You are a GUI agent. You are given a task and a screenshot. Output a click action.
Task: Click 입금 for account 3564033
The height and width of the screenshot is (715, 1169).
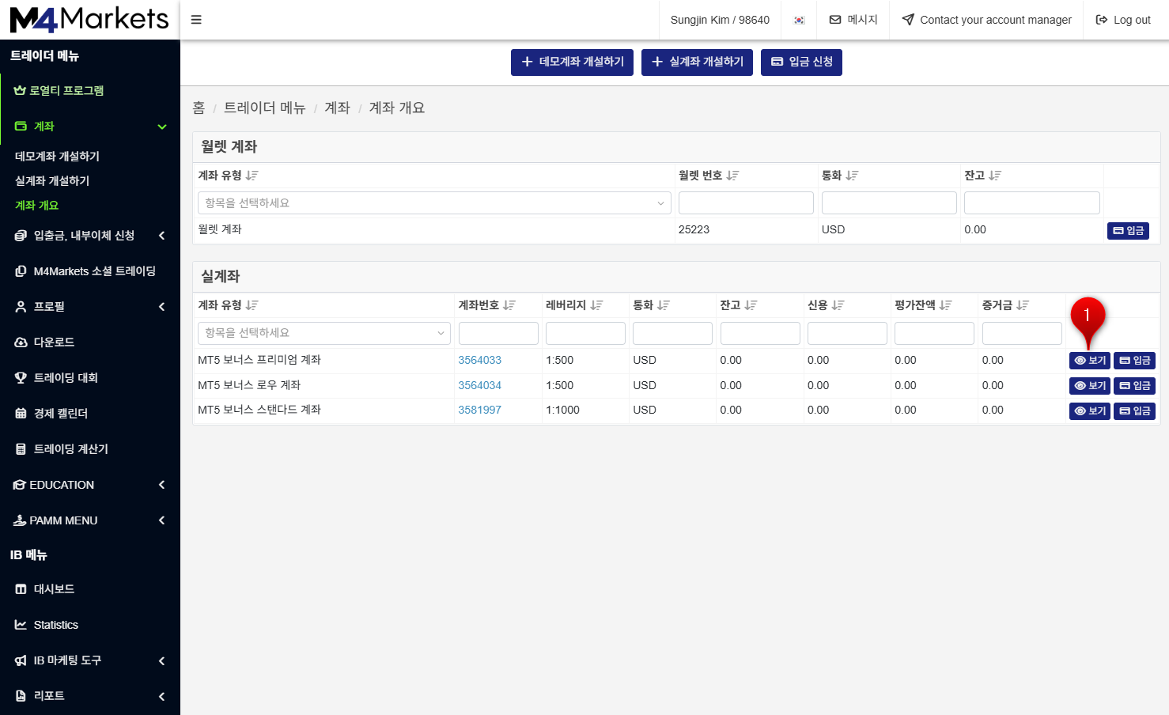1135,361
